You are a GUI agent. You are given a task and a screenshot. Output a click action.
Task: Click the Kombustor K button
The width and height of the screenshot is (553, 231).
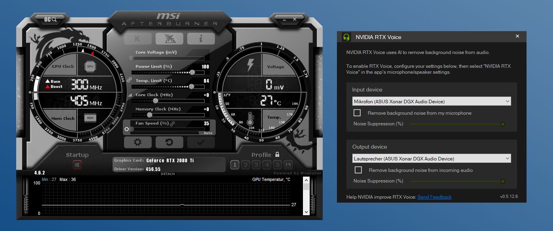(x=137, y=38)
